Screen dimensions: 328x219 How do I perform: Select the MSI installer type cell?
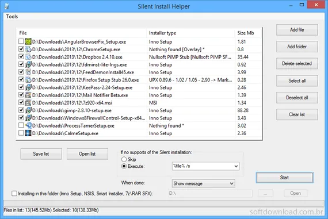tap(153, 103)
